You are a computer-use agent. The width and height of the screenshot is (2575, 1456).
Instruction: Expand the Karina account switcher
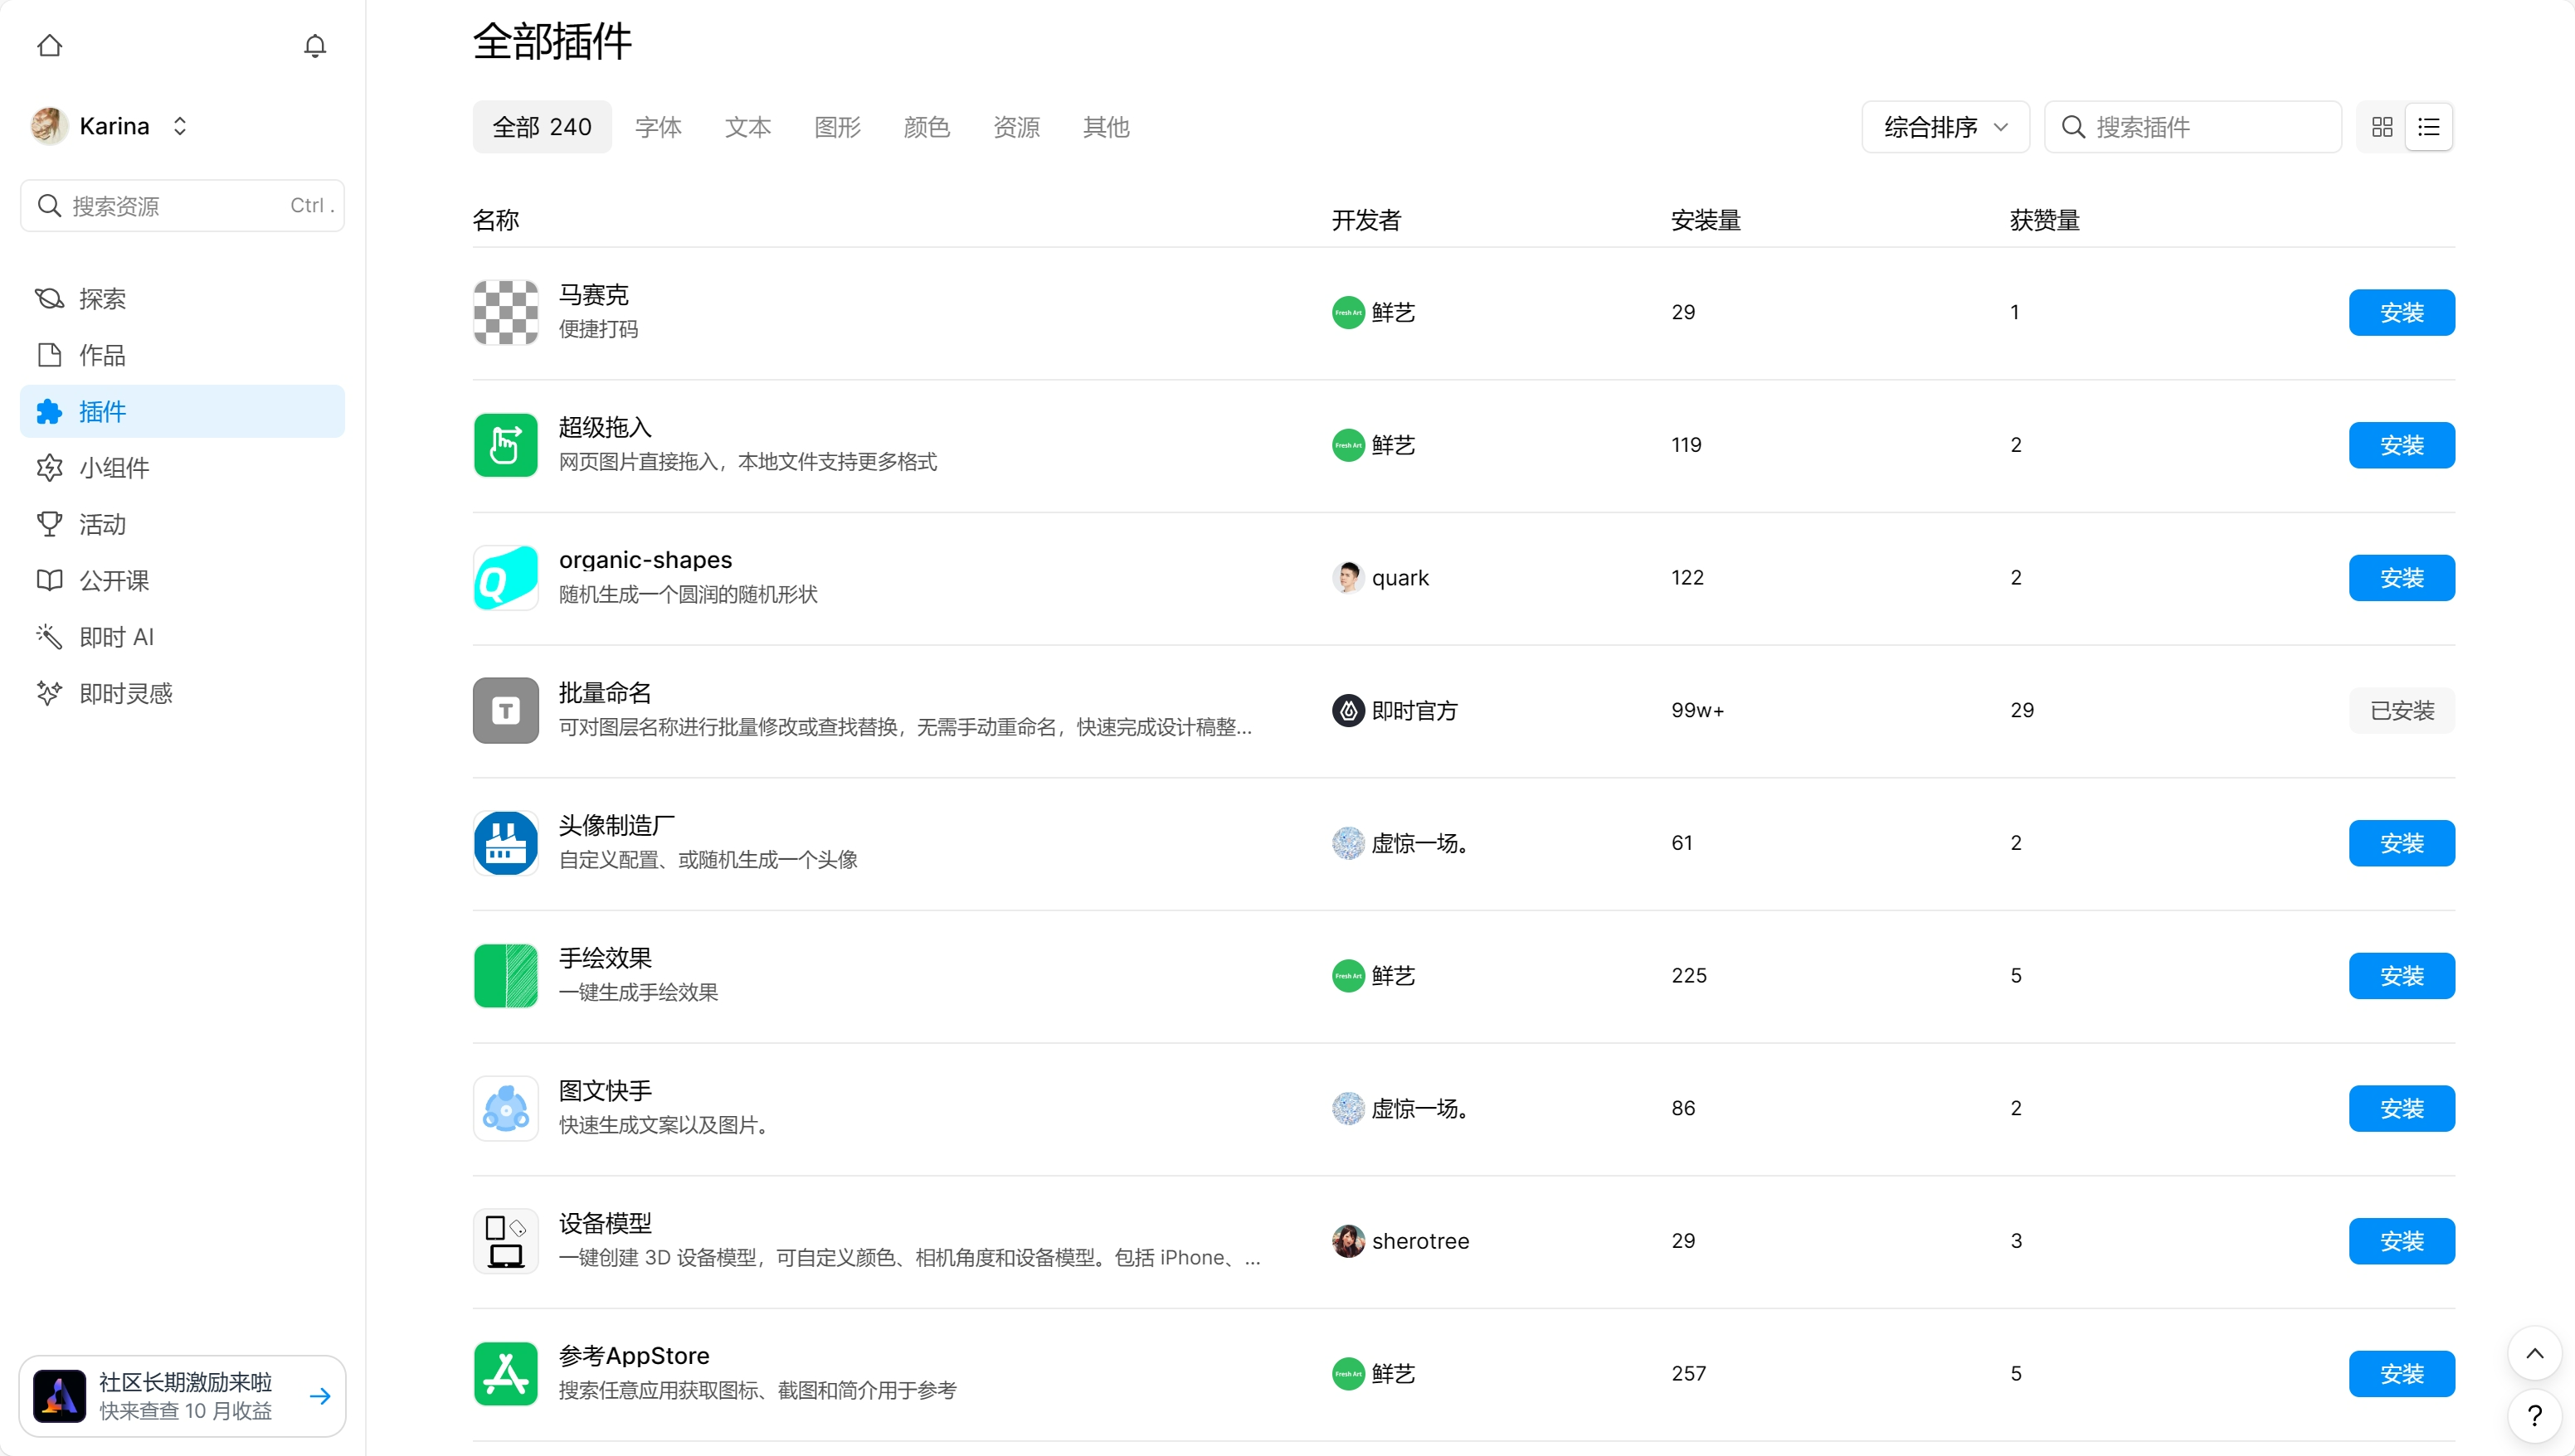tap(179, 126)
